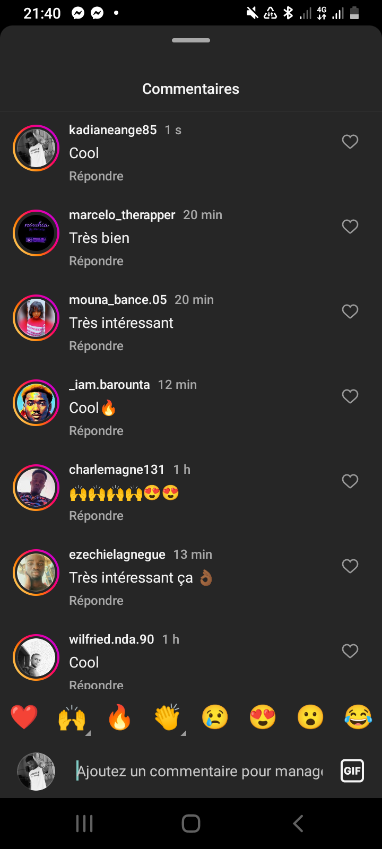Open skin tone options for clapping emoji
The image size is (382, 849).
click(184, 733)
